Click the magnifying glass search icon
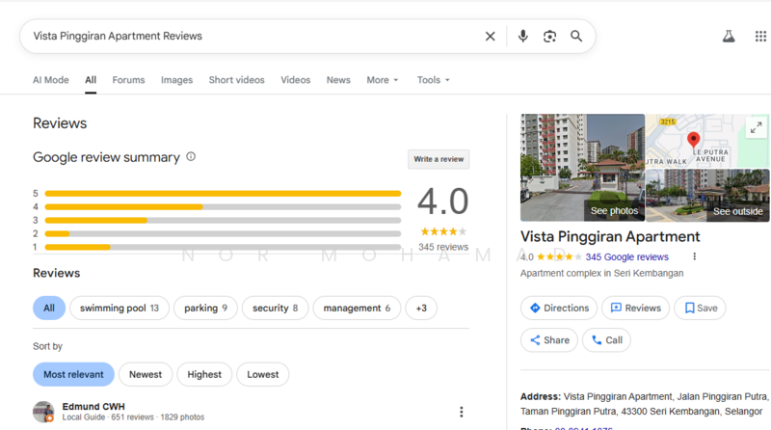 point(576,37)
